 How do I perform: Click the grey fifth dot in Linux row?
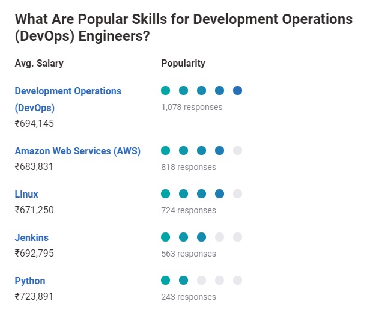click(237, 194)
